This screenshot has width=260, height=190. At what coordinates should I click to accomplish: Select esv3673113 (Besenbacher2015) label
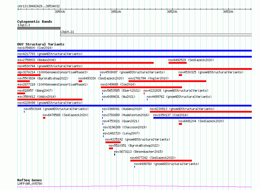pos(138,152)
